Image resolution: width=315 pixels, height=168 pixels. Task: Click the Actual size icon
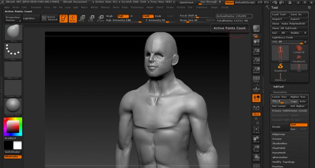pyautogui.click(x=256, y=61)
